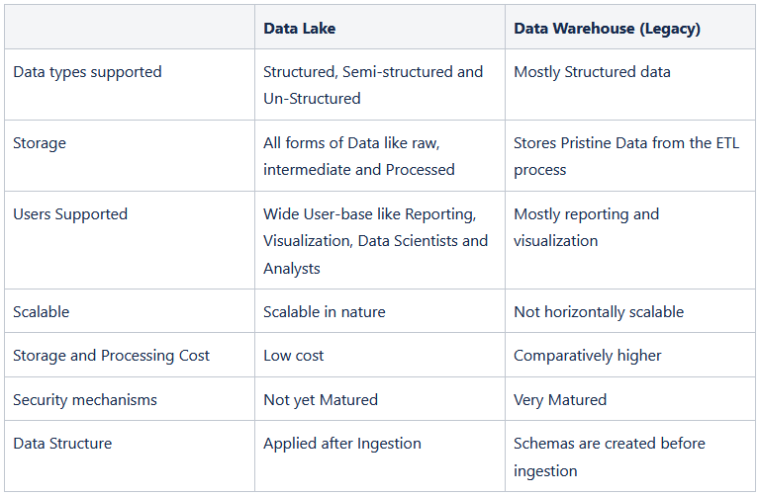759x496 pixels.
Task: Select the Storage and Processing Cost label
Action: (x=112, y=356)
